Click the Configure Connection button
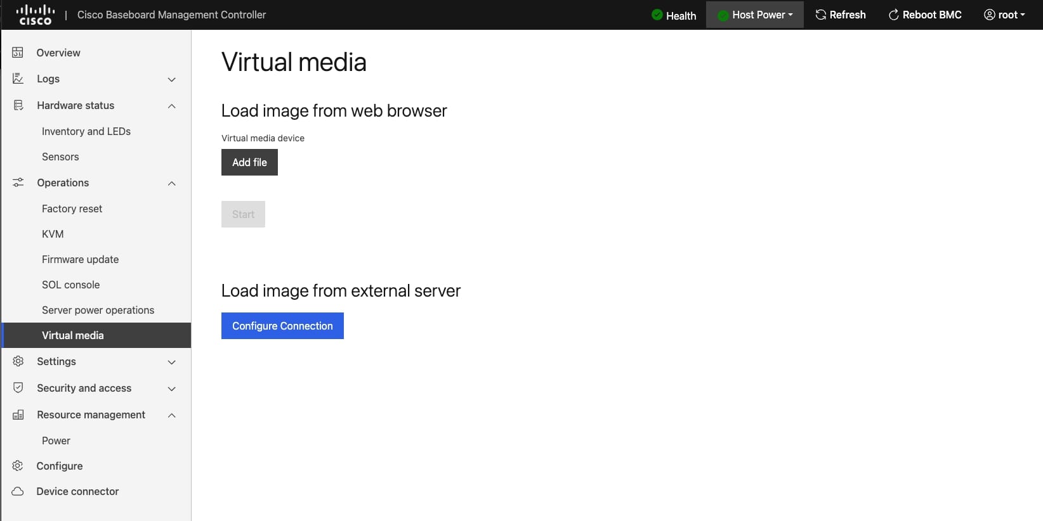This screenshot has height=521, width=1043. point(282,326)
